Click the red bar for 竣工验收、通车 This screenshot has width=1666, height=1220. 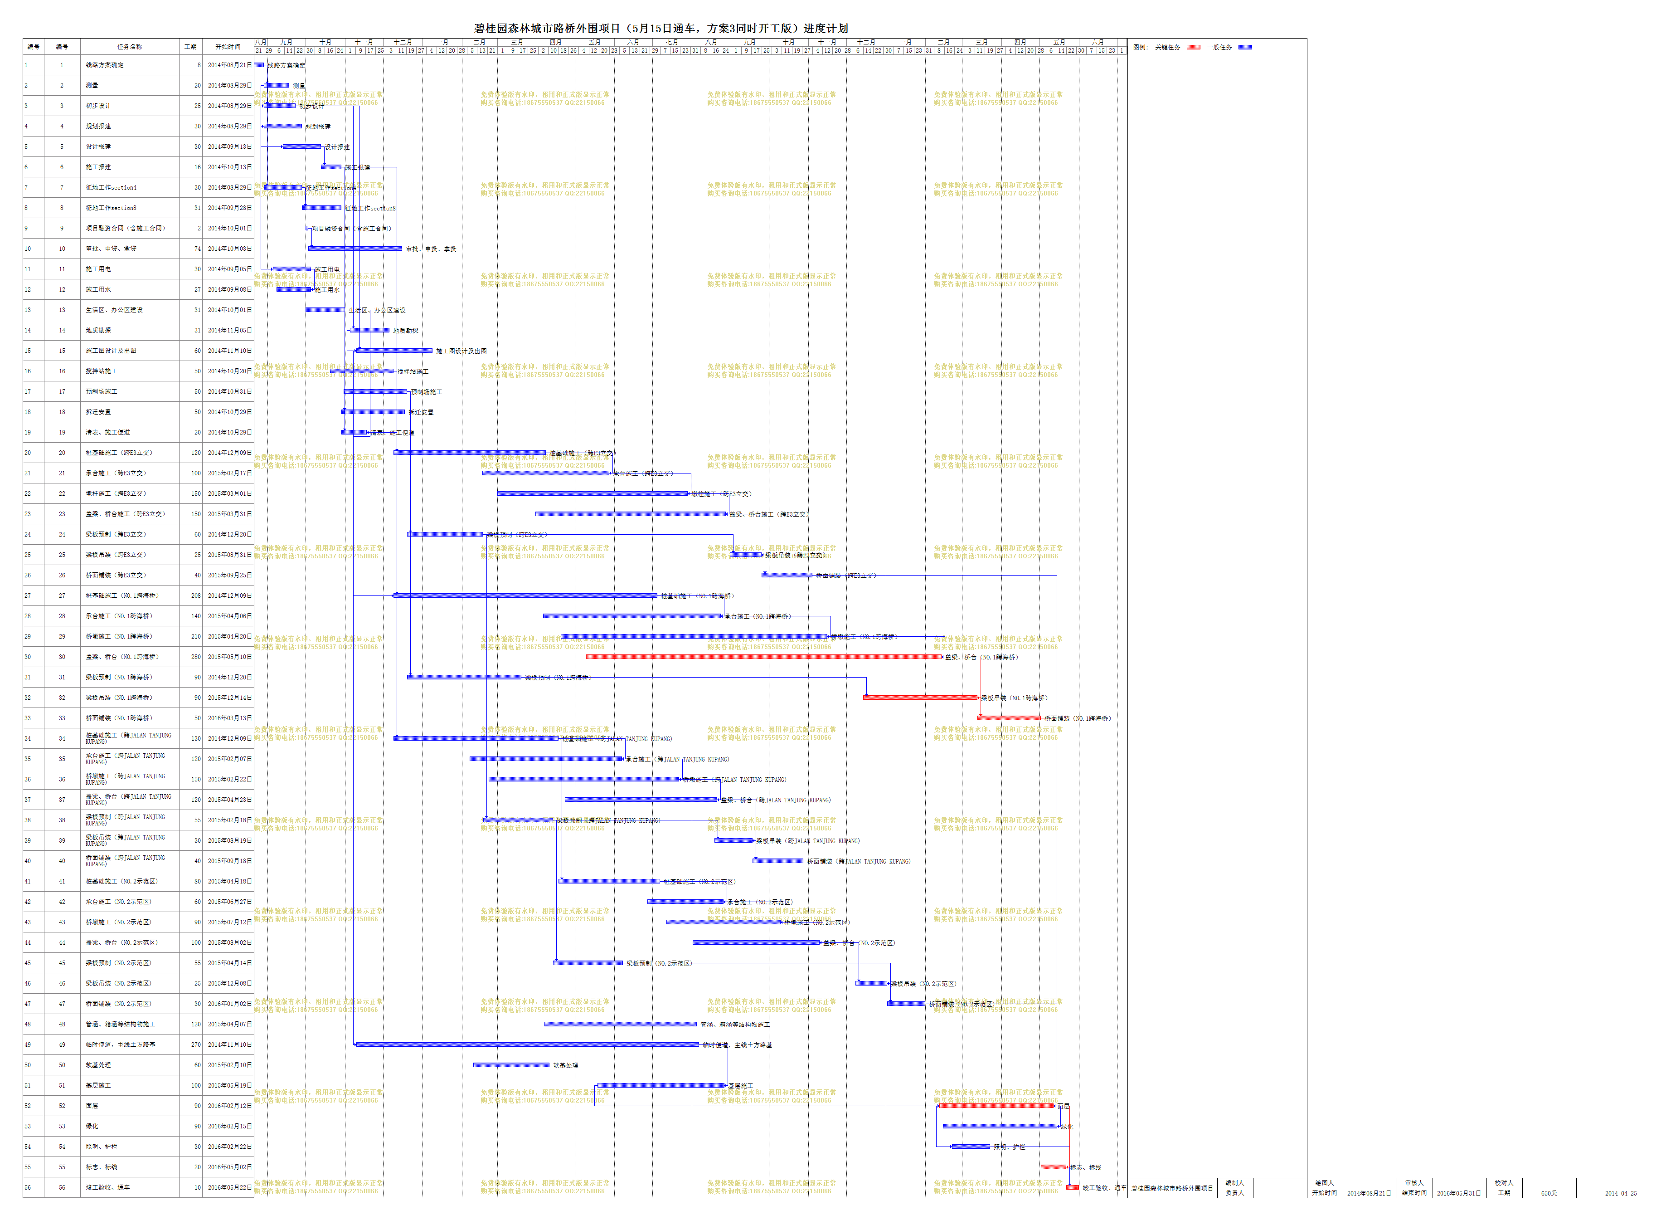point(1073,1187)
